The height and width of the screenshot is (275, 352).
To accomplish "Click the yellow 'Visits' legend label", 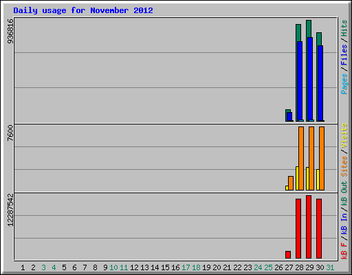I will point(344,135).
